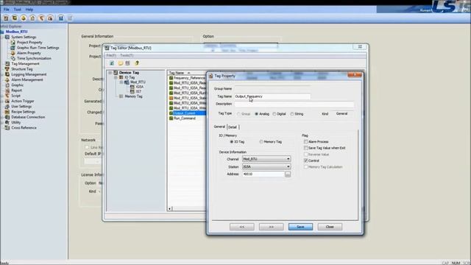Select IG5A station in Tag Editor tree
471x265 pixels.
(x=140, y=87)
